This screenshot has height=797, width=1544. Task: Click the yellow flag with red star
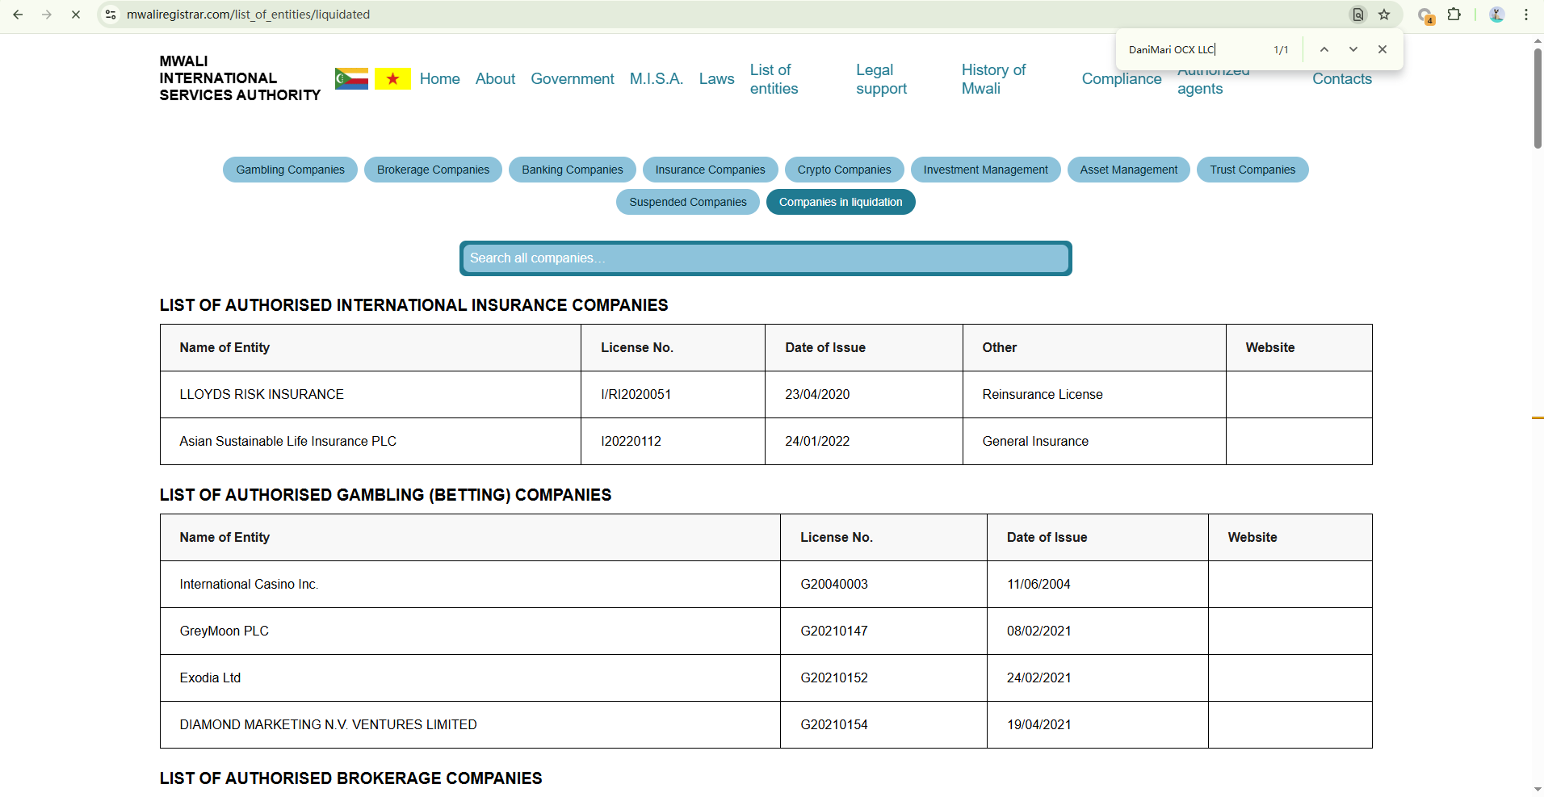pyautogui.click(x=392, y=78)
